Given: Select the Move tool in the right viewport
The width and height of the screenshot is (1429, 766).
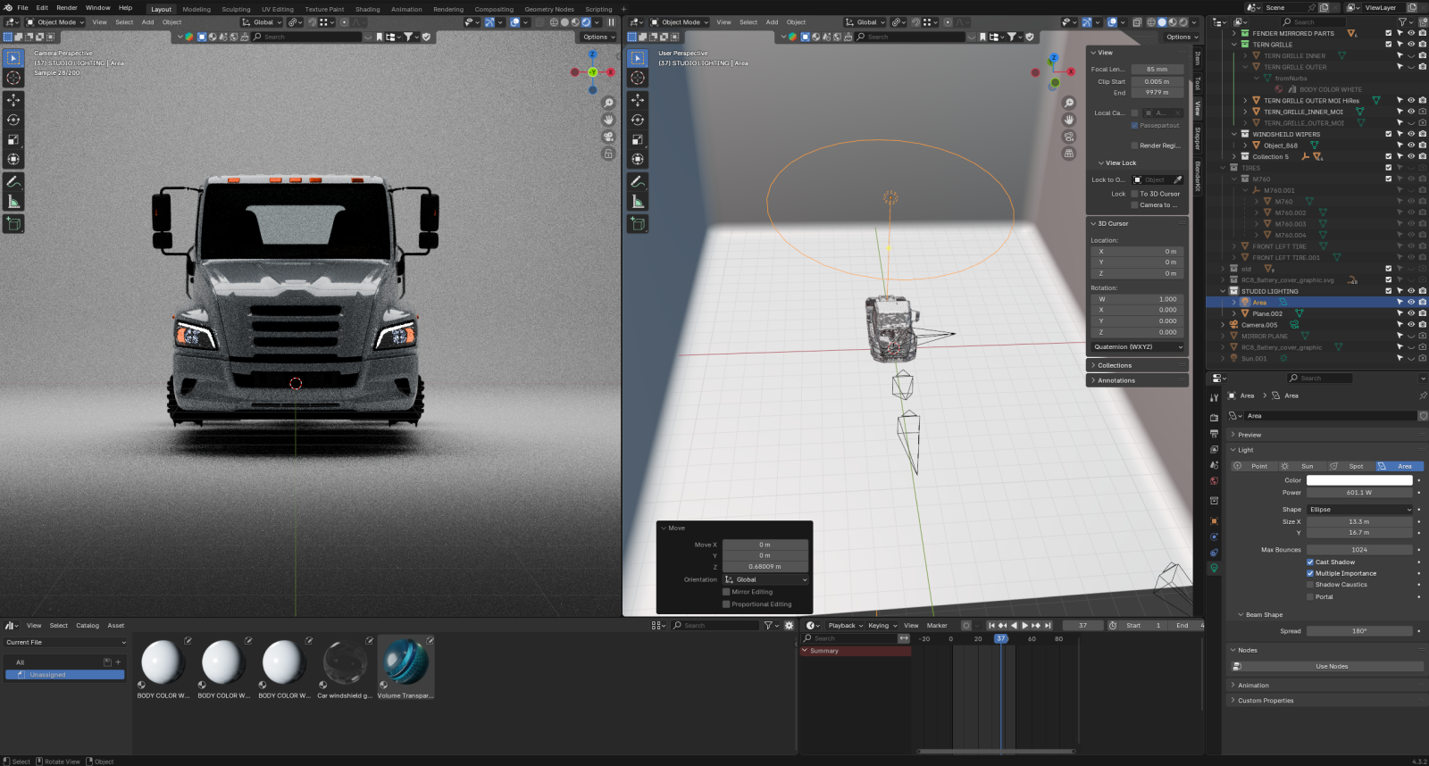Looking at the screenshot, I should click(638, 100).
